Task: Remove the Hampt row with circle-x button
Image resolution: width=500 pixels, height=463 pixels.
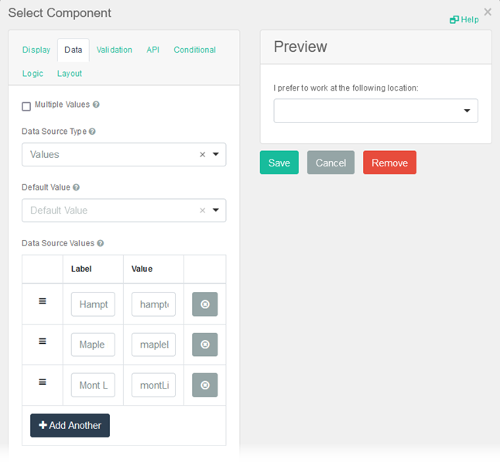Action: (x=204, y=304)
